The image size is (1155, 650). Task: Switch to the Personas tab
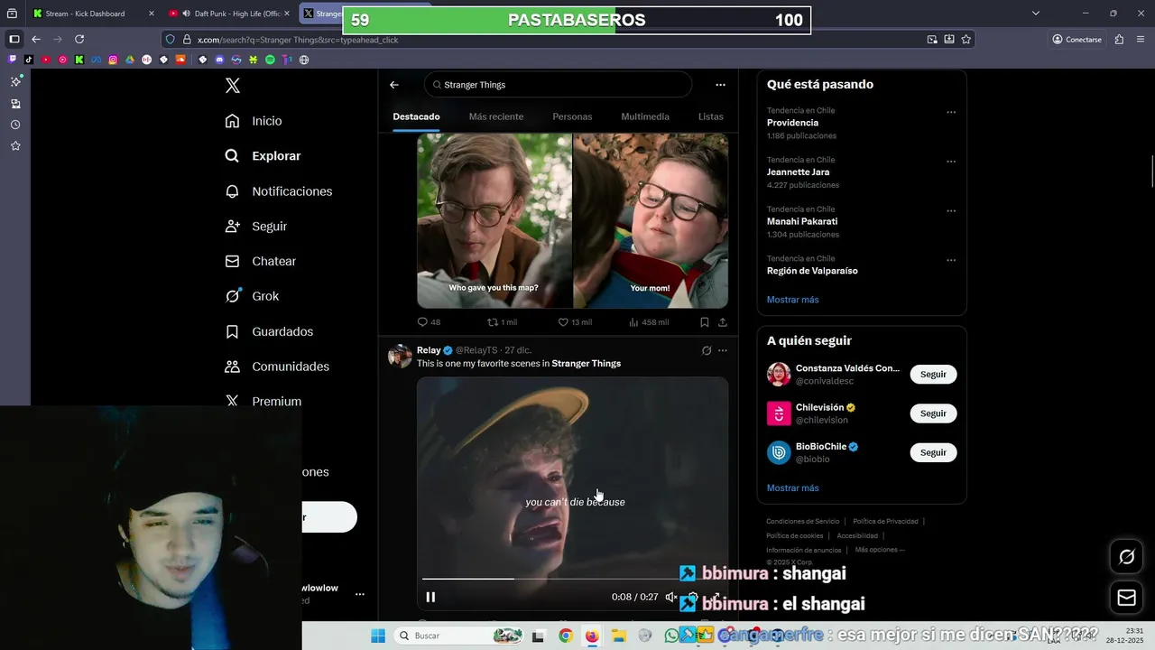pos(572,116)
